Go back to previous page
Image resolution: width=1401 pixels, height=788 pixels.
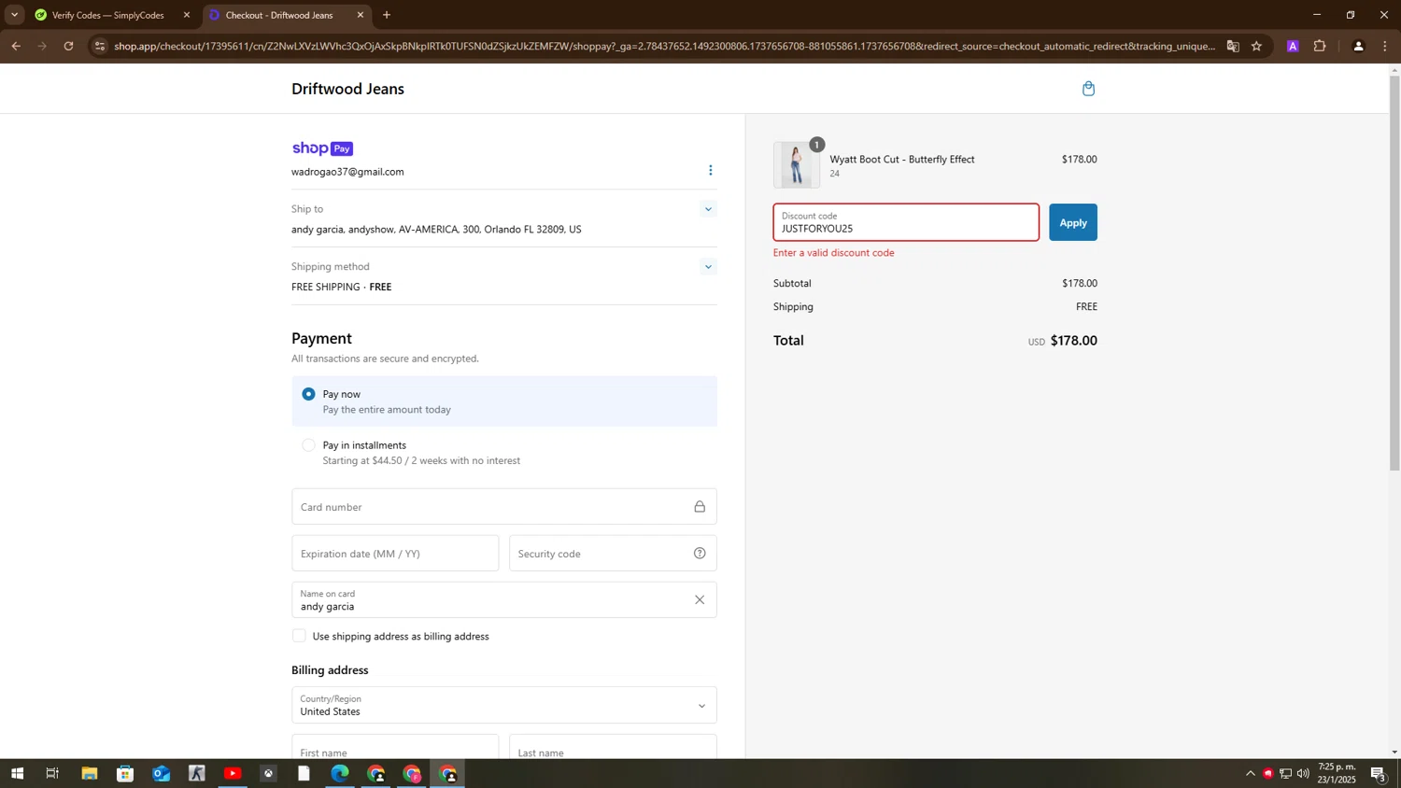(16, 46)
